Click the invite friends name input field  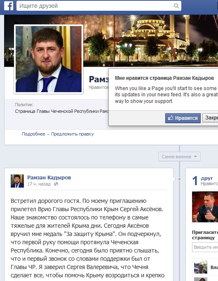(x=205, y=247)
